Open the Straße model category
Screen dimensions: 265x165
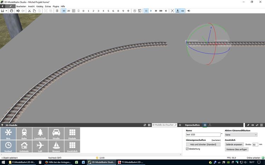coord(56,134)
